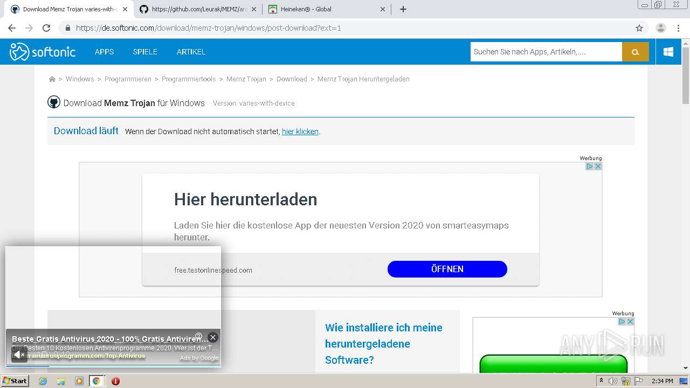Open the Action Center flag icon
This screenshot has height=388, width=690.
pos(639,381)
